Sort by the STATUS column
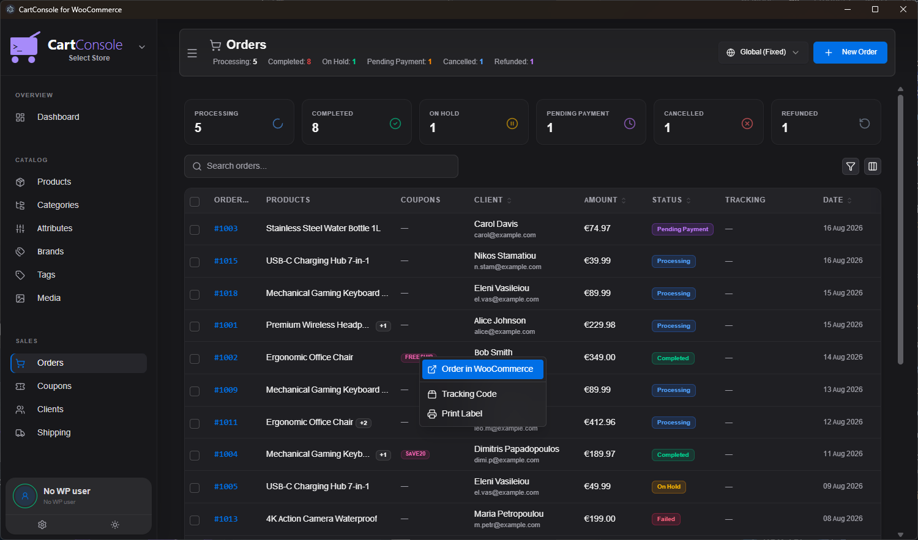The width and height of the screenshot is (918, 540). point(671,200)
